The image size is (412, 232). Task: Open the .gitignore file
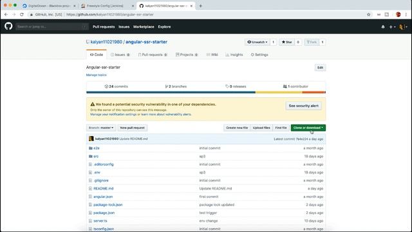pos(101,180)
